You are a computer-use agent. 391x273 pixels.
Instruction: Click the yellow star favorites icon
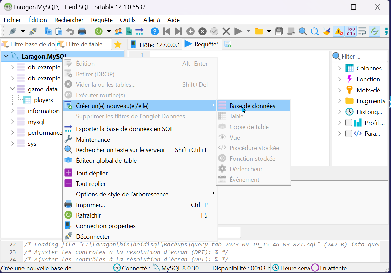click(118, 44)
